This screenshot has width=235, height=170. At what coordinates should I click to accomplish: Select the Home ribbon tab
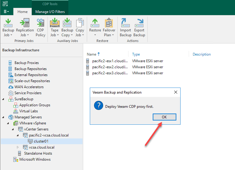[x=22, y=12]
